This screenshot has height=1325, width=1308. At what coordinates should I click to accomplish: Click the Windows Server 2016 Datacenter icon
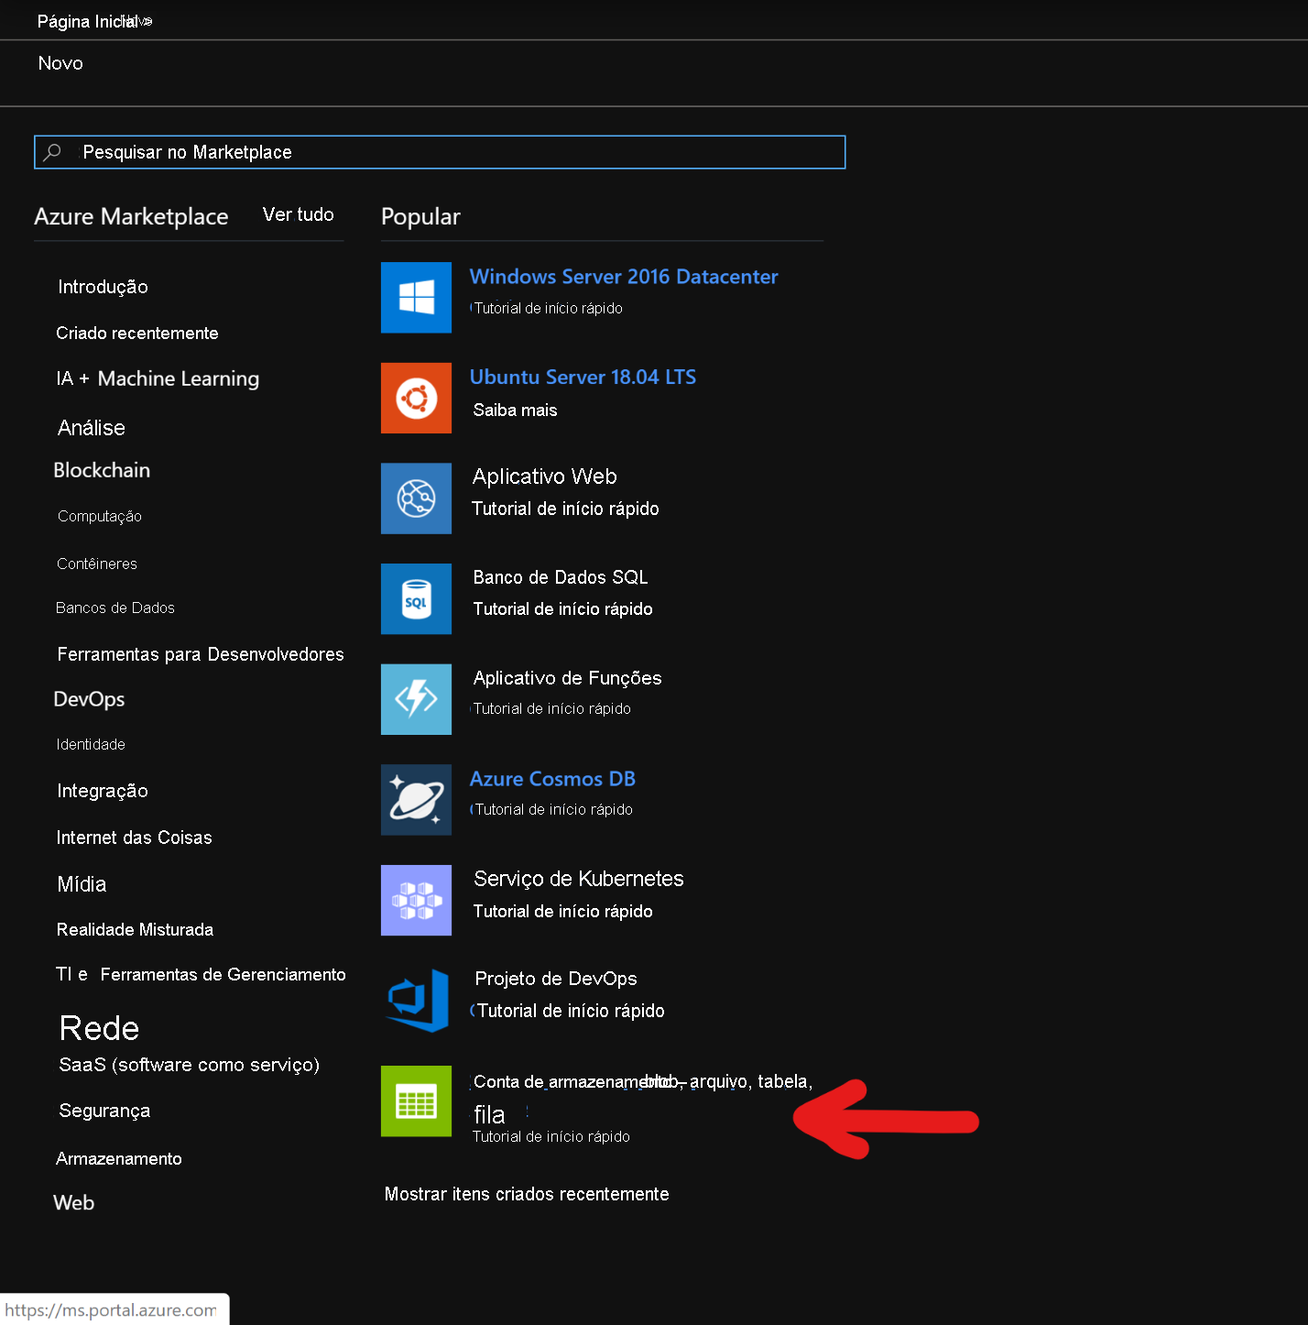pyautogui.click(x=416, y=297)
